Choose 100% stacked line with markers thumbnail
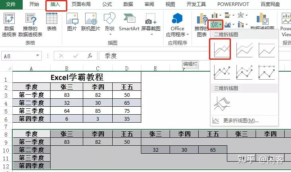Screen dimensions: 291x172 [266, 72]
